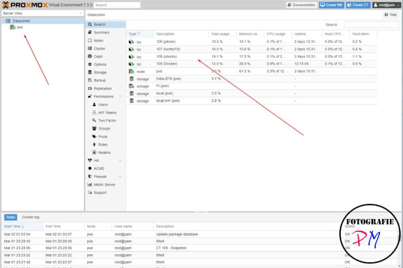The width and height of the screenshot is (403, 268).
Task: Select the local (pve) storage row
Action: tap(251, 93)
